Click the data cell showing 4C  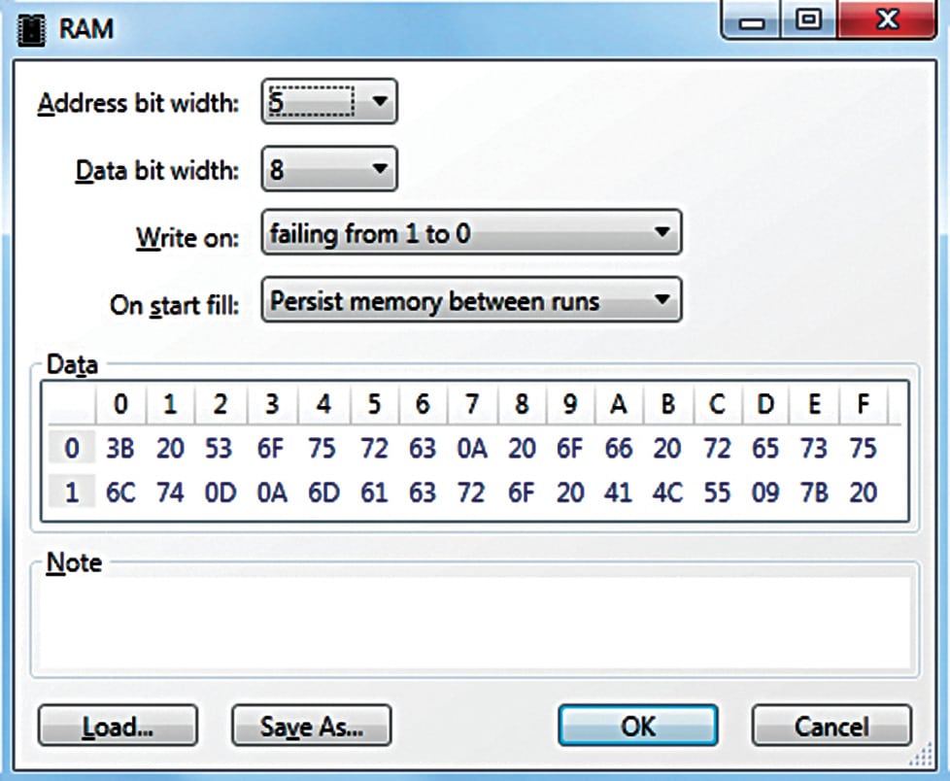(x=667, y=493)
